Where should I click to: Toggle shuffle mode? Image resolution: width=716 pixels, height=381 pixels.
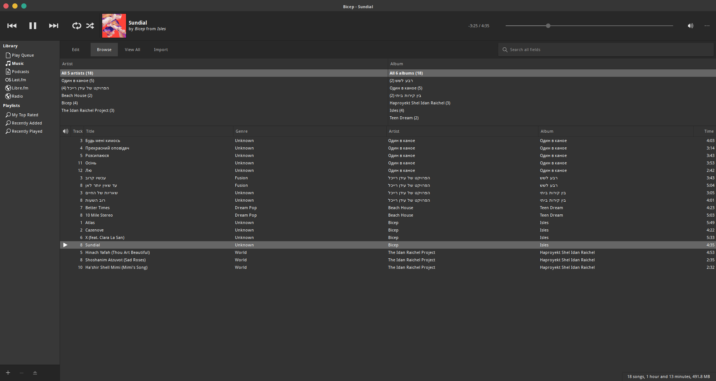click(90, 26)
